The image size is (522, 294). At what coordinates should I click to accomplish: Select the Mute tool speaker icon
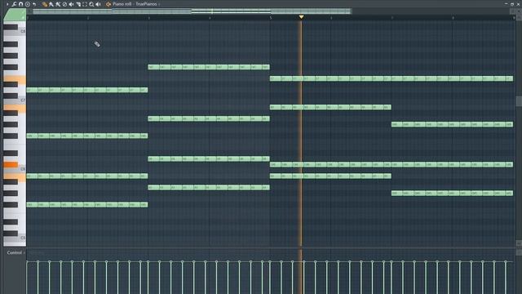71,4
